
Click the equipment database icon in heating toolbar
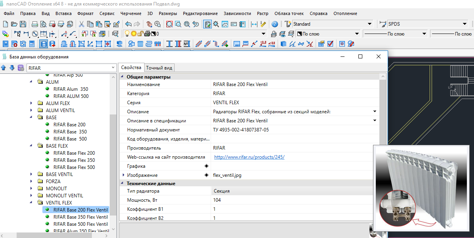point(44,44)
